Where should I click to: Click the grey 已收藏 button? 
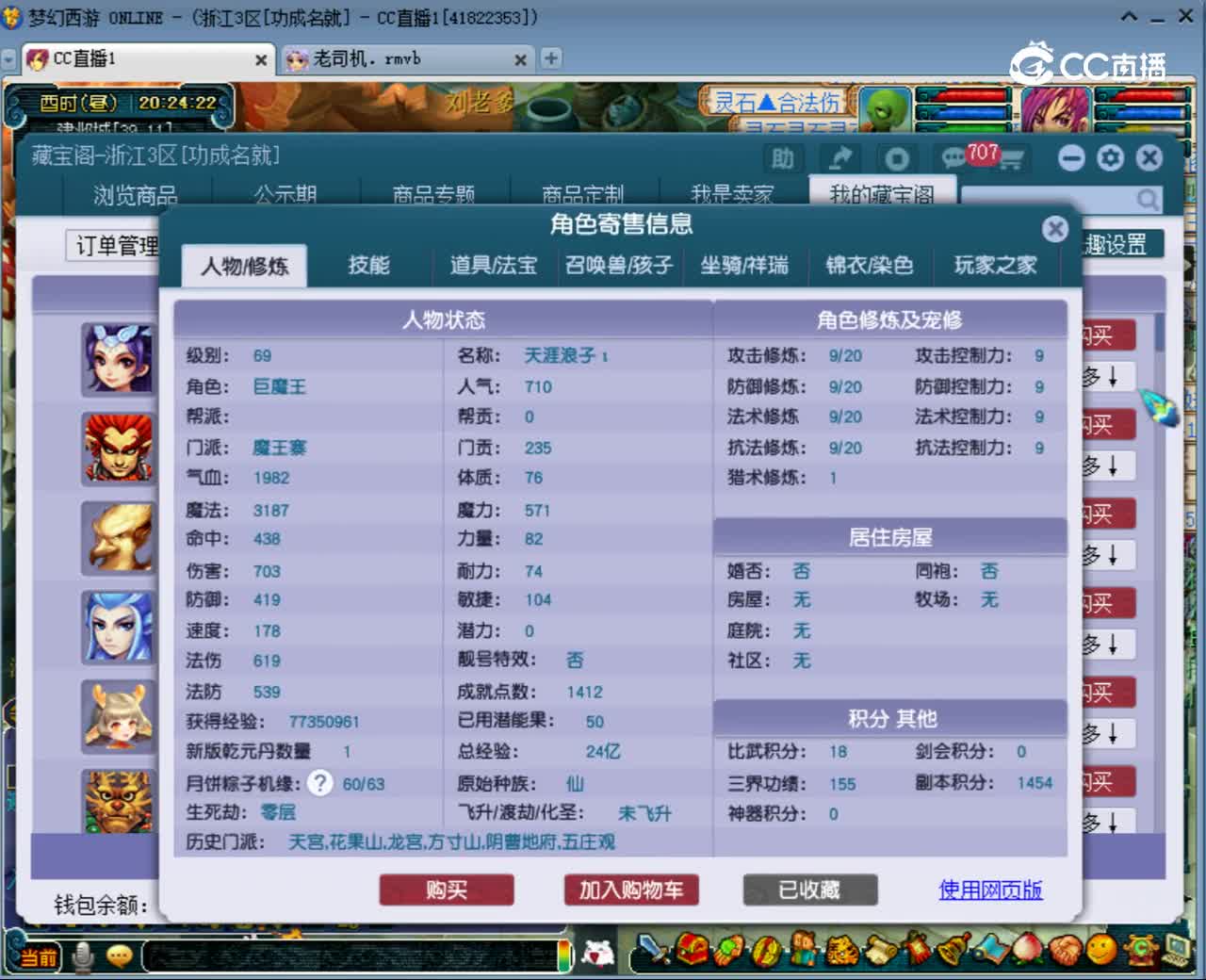[x=809, y=890]
